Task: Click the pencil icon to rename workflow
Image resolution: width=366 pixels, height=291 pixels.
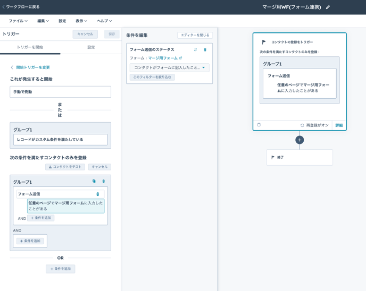Action: (328, 7)
